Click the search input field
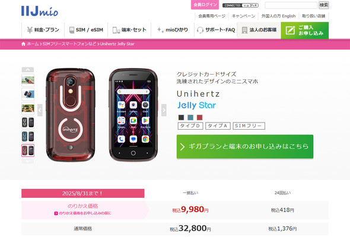This screenshot has width=350, height=241. [291, 5]
